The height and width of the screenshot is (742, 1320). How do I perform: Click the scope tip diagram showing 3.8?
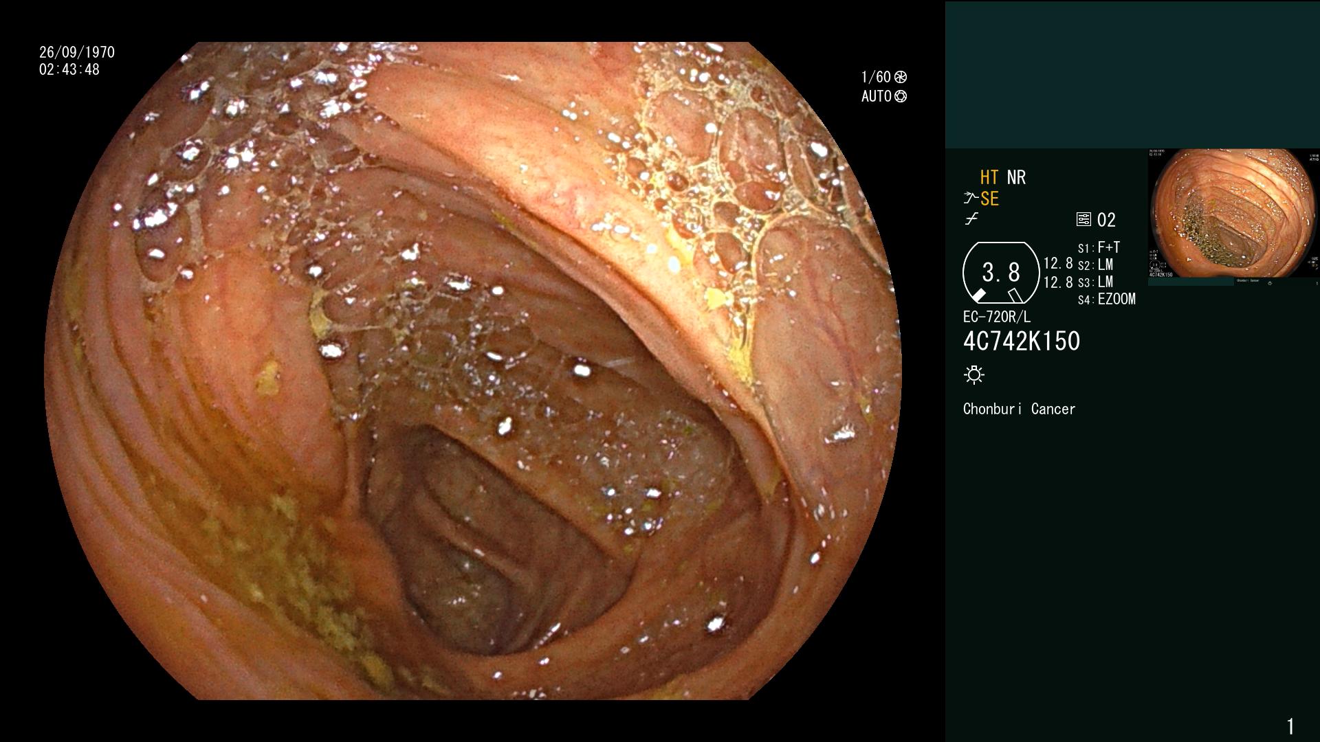[x=1001, y=273]
